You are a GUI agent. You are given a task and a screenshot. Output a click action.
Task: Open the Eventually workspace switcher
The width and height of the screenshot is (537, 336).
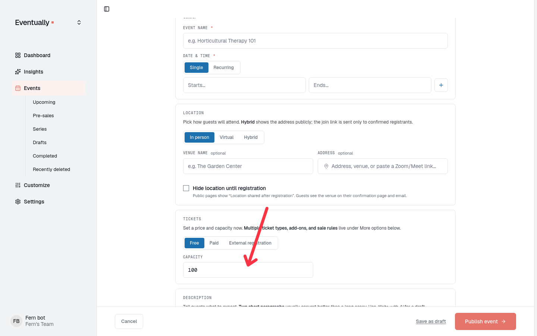click(x=48, y=22)
